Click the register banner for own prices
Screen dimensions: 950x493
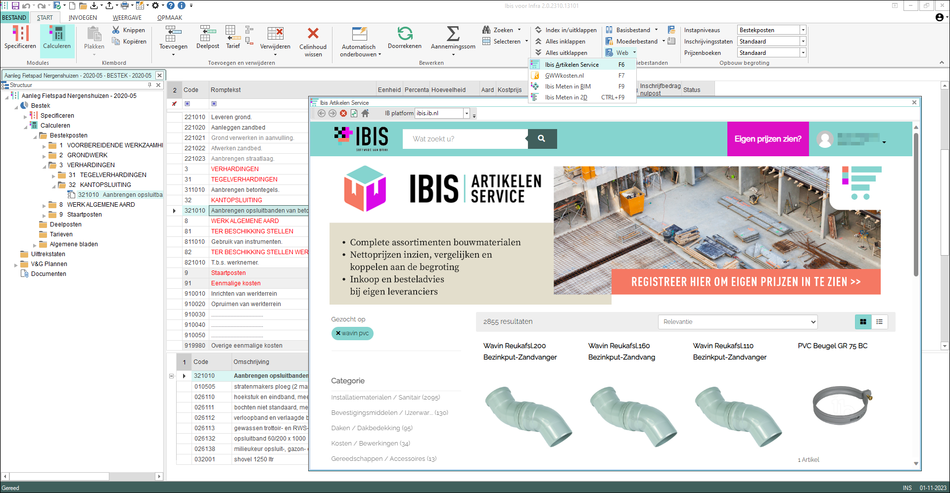pos(746,282)
